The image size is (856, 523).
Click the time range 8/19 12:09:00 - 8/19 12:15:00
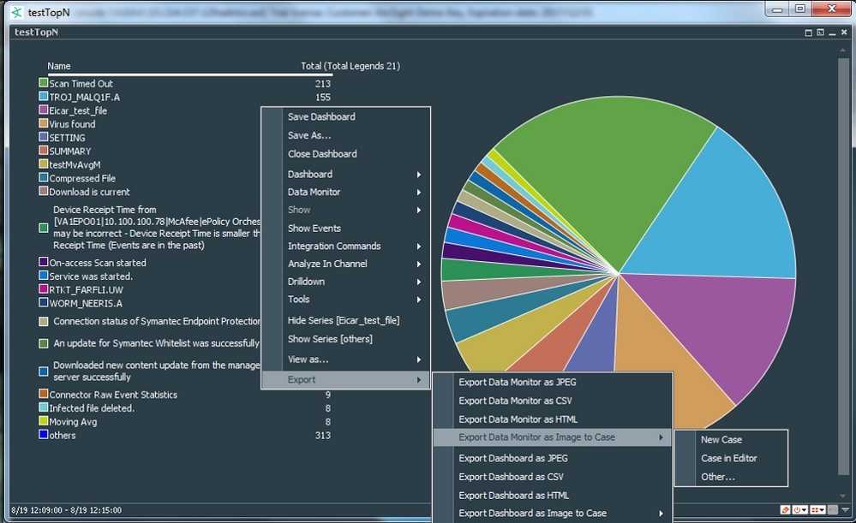(67, 510)
